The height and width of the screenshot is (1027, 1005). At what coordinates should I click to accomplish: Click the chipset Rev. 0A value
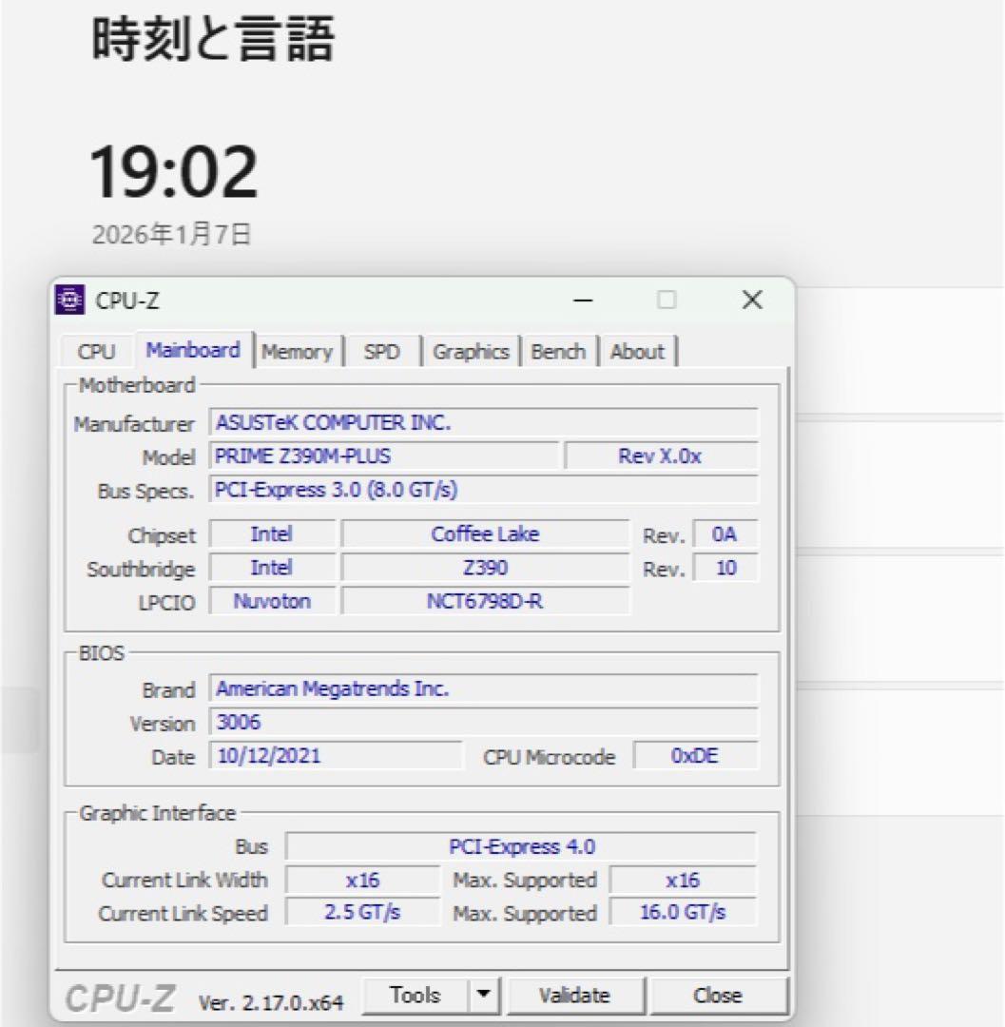(x=725, y=533)
